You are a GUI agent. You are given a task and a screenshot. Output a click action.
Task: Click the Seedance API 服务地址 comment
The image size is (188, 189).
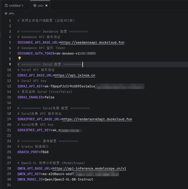pyautogui.click(x=39, y=37)
